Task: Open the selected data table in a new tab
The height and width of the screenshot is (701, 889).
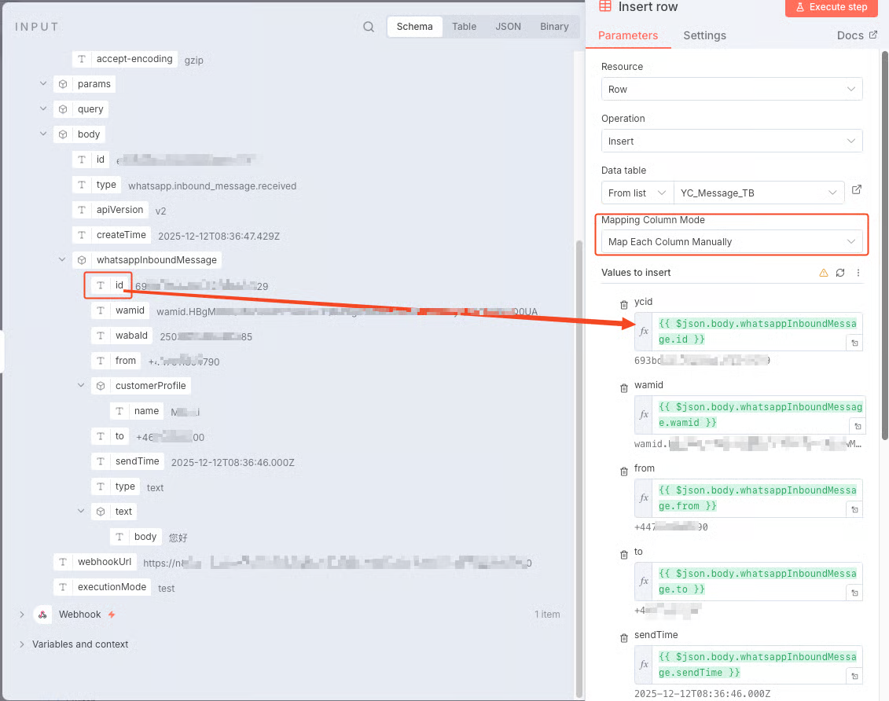Action: tap(857, 189)
